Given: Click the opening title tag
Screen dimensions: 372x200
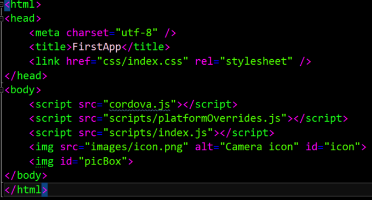Looking at the screenshot, I should (x=50, y=47).
